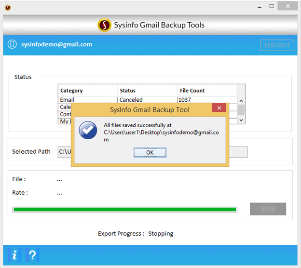Screen dimensions: 301x268
Task: Click the green export progress bar
Action: [x=125, y=210]
